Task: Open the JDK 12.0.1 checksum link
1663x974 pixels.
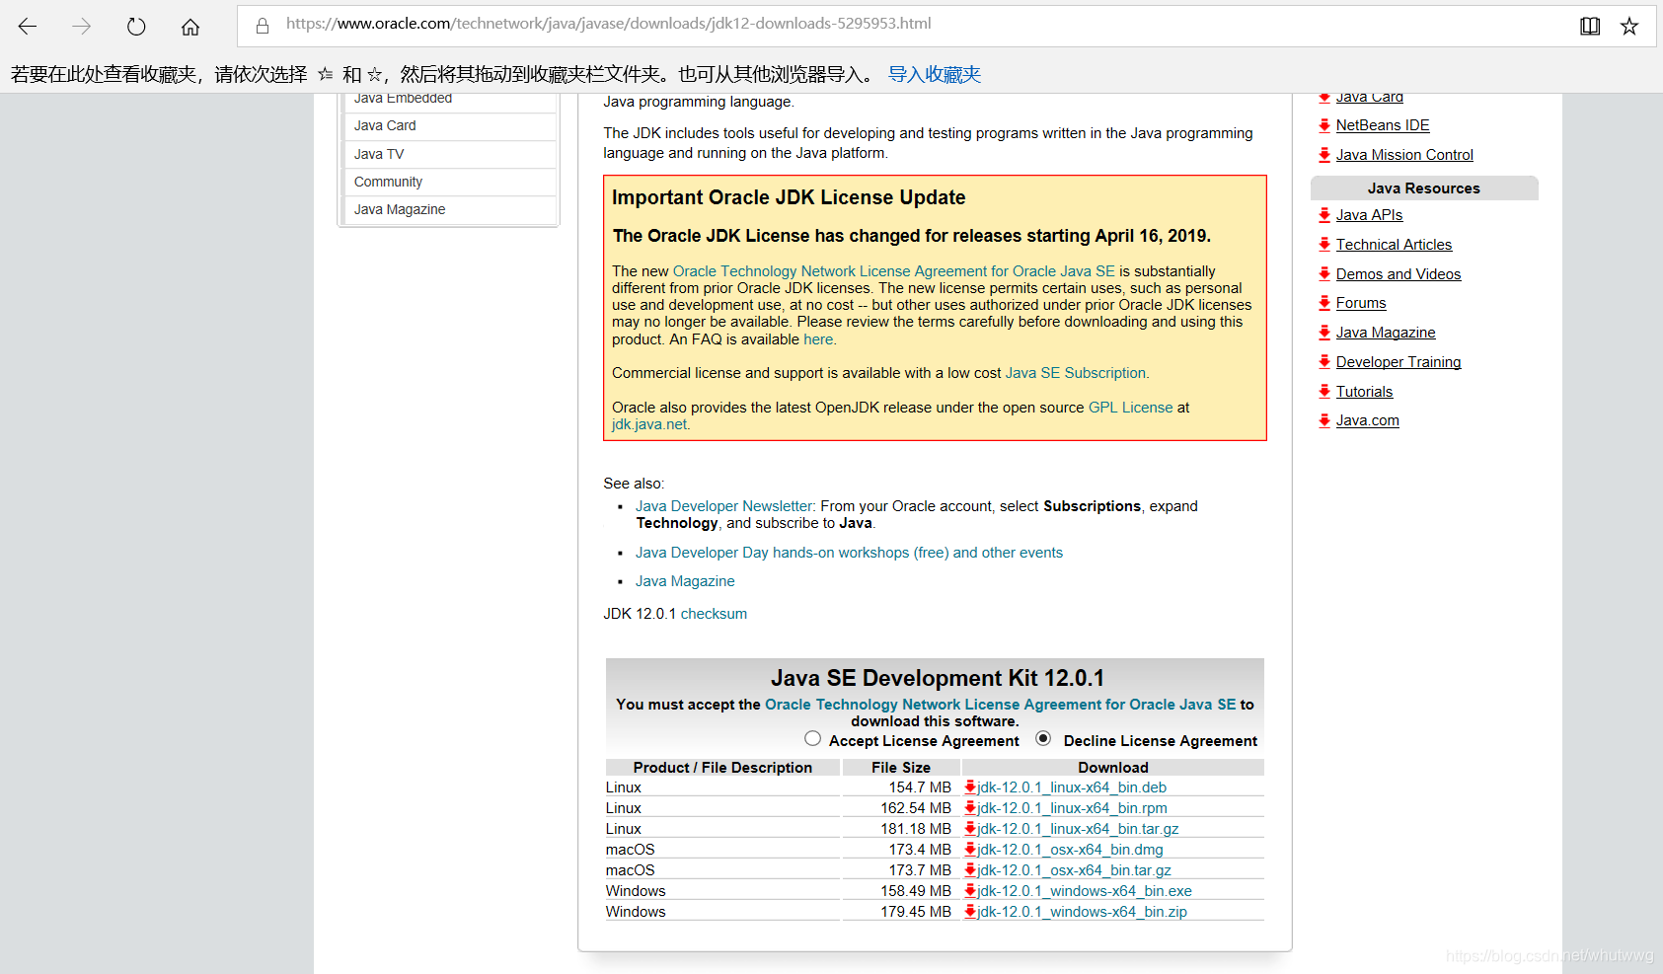Action: 714,614
